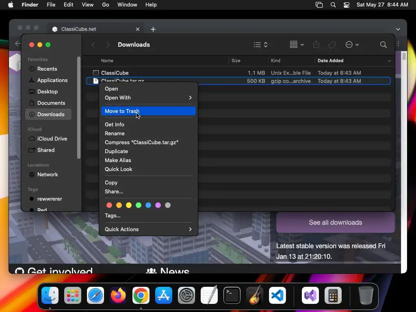Viewport: 416px width, 312px height.
Task: Click the Finder window search icon
Action: click(x=383, y=45)
